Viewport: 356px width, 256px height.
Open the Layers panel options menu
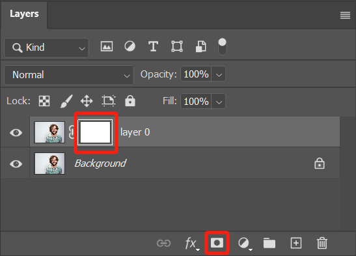tap(345, 16)
